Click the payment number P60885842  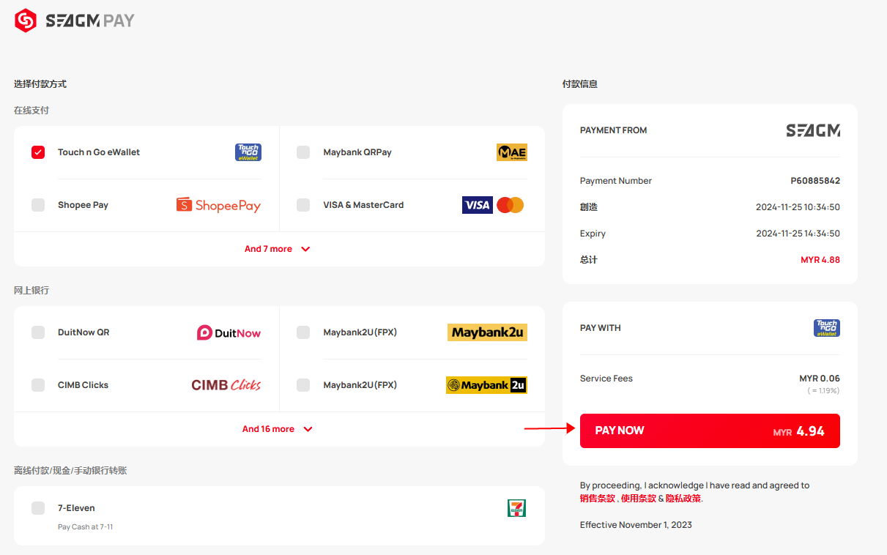[815, 181]
